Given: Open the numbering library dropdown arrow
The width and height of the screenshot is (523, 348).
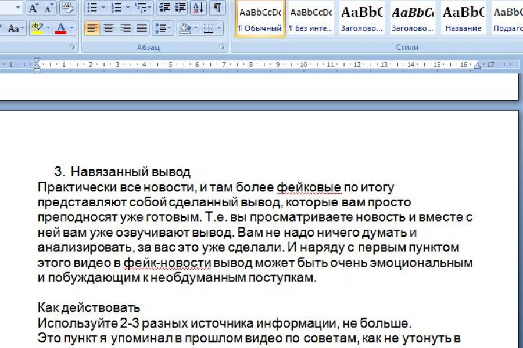Looking at the screenshot, I should (127, 8).
